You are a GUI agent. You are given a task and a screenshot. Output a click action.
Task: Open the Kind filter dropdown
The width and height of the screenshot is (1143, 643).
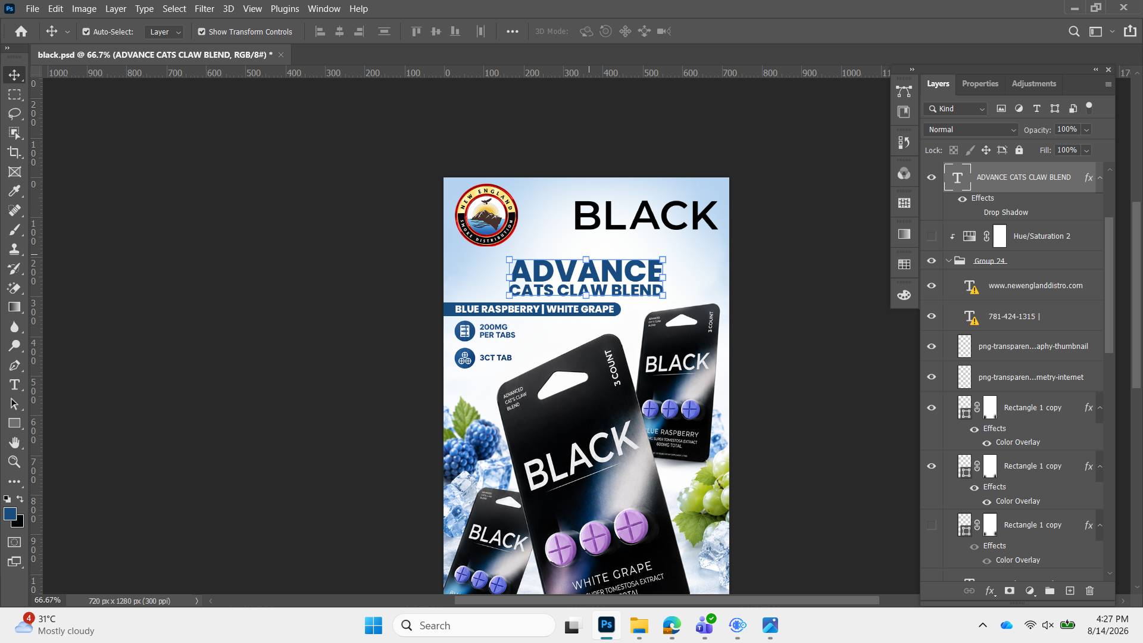(x=956, y=109)
